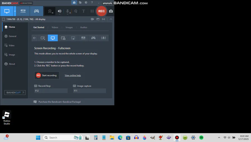The height and width of the screenshot is (142, 251).
Task: Open the Roblox Studio desktop shortcut
Action: (7, 118)
